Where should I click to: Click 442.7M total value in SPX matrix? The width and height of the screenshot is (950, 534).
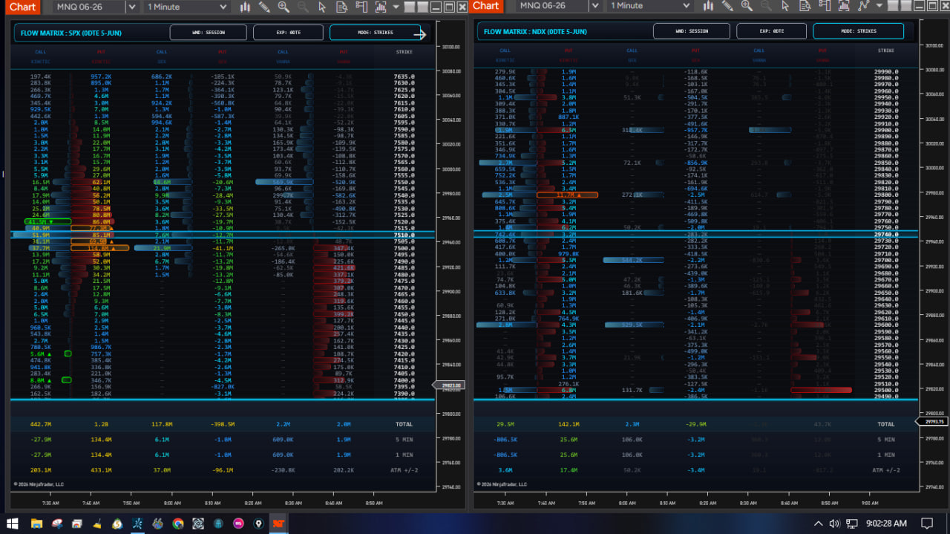(x=41, y=425)
